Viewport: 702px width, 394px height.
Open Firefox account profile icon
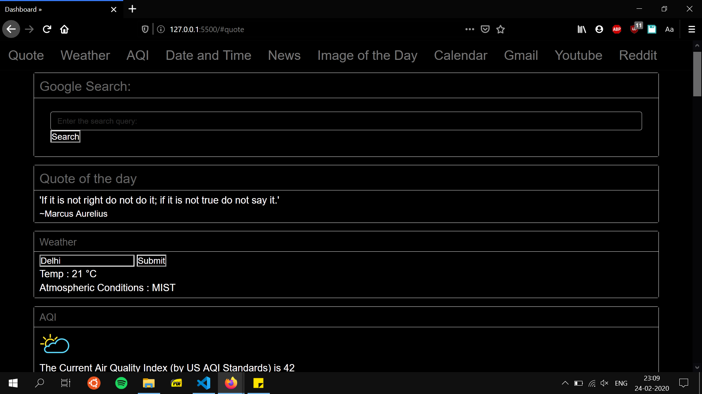click(x=599, y=29)
